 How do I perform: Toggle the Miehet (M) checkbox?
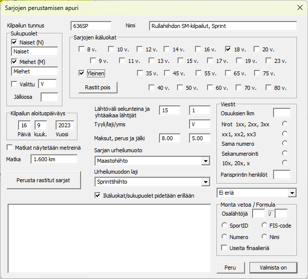pyautogui.click(x=14, y=62)
